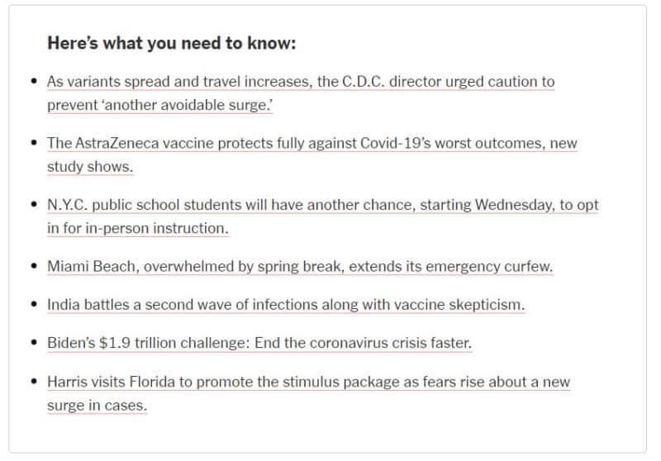Click the "surge in cases." link text

coord(97,405)
